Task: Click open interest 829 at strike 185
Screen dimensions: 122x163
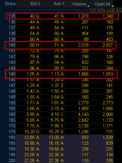Action: (x=109, y=143)
